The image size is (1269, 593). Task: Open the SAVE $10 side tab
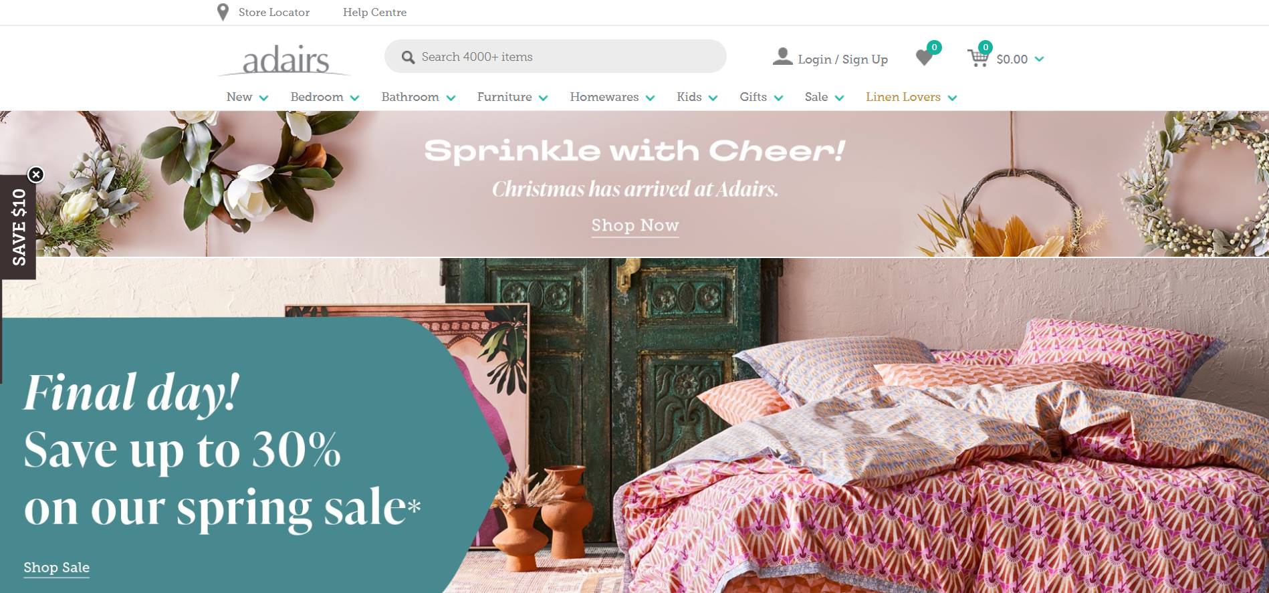pos(18,227)
